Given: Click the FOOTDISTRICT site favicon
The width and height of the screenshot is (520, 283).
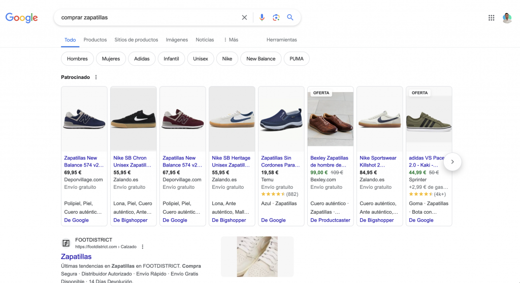Looking at the screenshot, I should 66,243.
